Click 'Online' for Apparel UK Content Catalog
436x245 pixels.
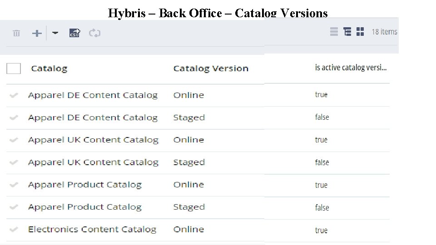(x=188, y=140)
